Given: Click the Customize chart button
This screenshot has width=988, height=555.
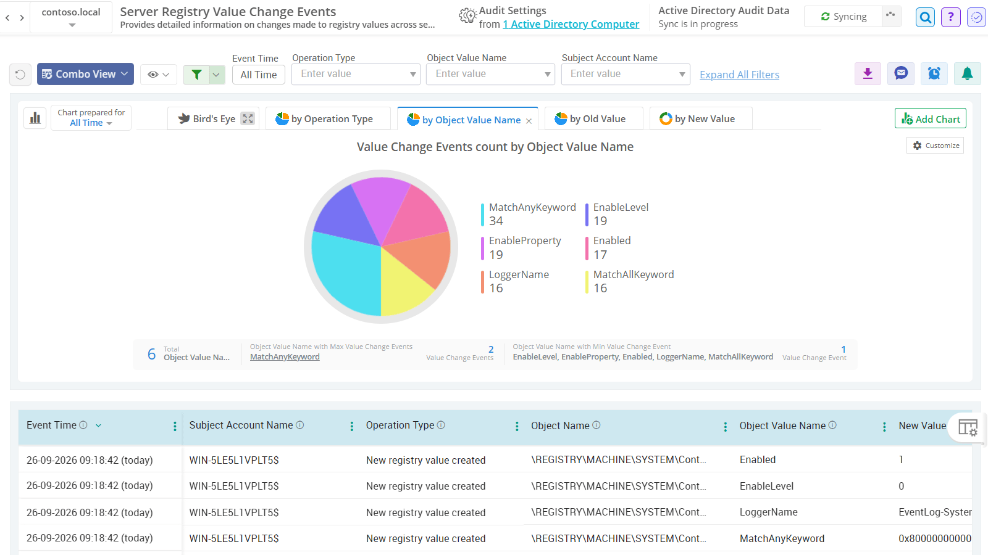Looking at the screenshot, I should [936, 146].
